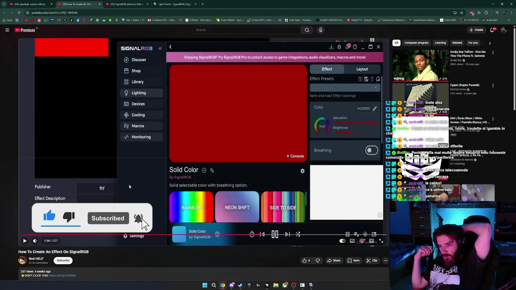The image size is (516, 290).
Task: Open the Effect Presets dropdown
Action: click(345, 87)
